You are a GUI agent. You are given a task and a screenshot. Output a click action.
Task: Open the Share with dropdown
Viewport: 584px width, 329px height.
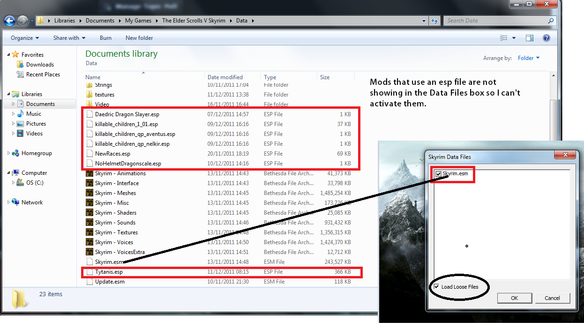pos(69,38)
